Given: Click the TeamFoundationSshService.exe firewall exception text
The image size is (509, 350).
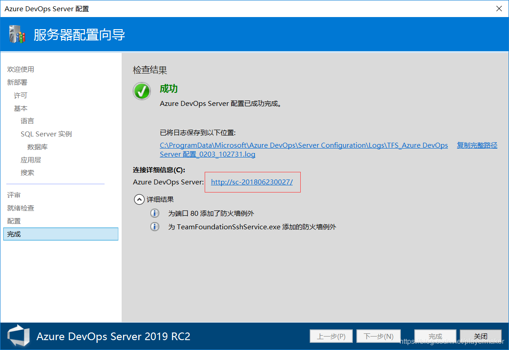Looking at the screenshot, I should tap(252, 227).
